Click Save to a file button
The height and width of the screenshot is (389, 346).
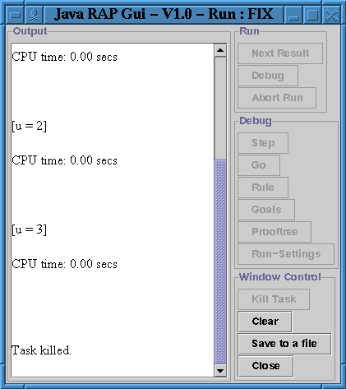tap(284, 344)
